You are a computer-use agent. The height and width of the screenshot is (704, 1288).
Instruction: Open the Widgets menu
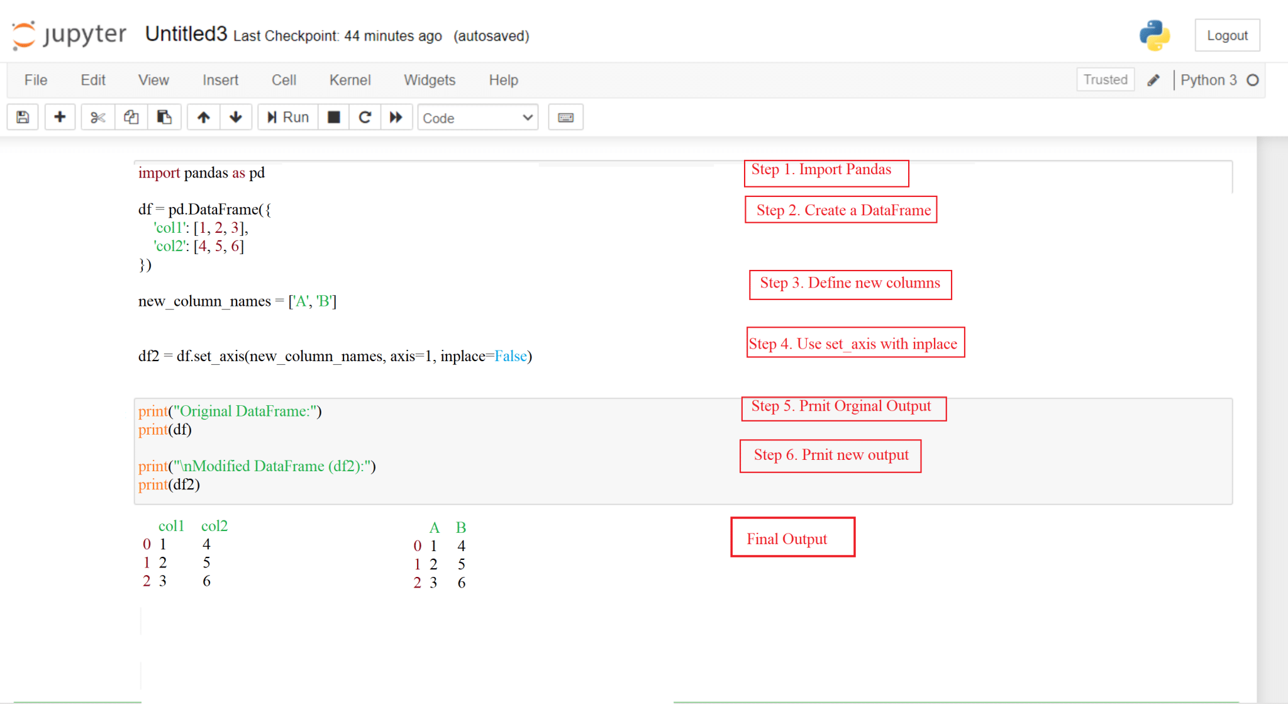click(x=429, y=80)
